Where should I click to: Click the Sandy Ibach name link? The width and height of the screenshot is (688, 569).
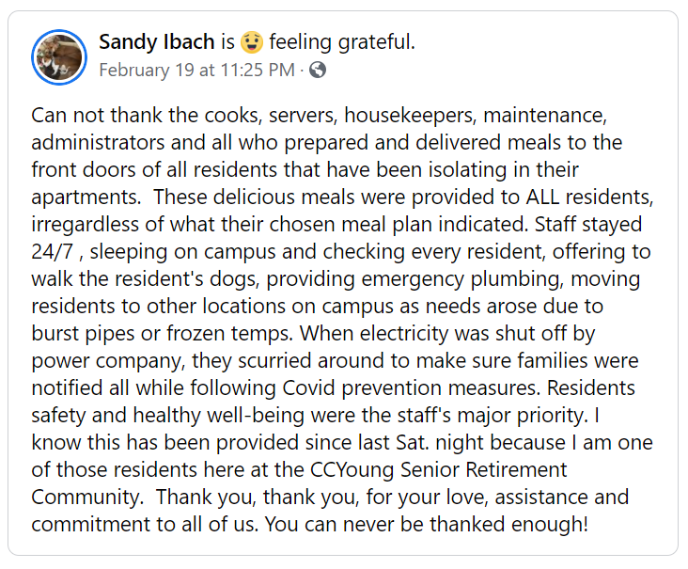tap(157, 42)
